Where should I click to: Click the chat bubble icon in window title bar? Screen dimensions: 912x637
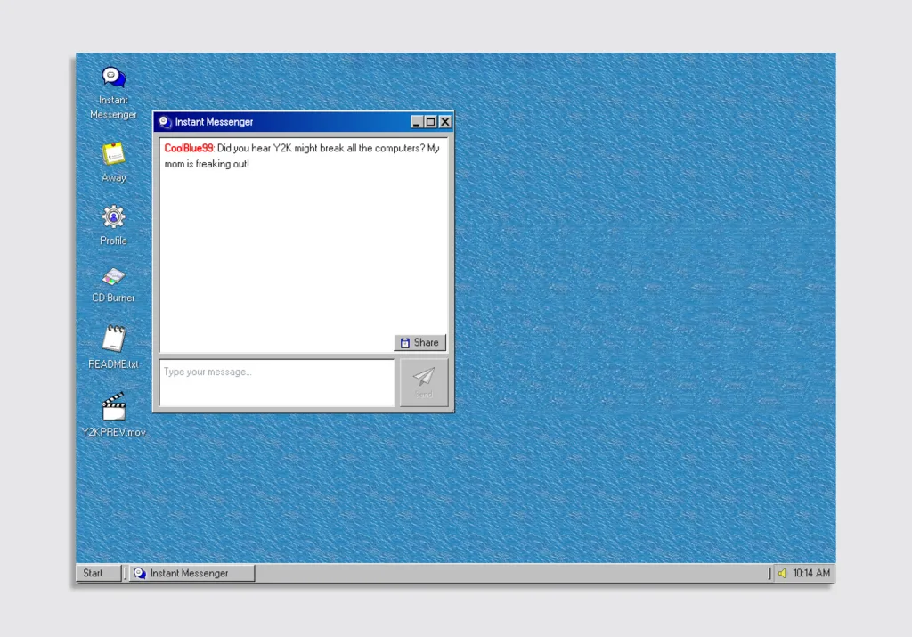(x=165, y=122)
